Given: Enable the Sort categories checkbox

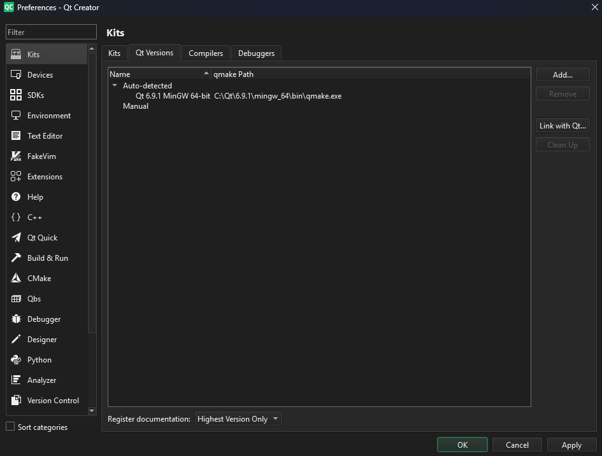Looking at the screenshot, I should 10,427.
